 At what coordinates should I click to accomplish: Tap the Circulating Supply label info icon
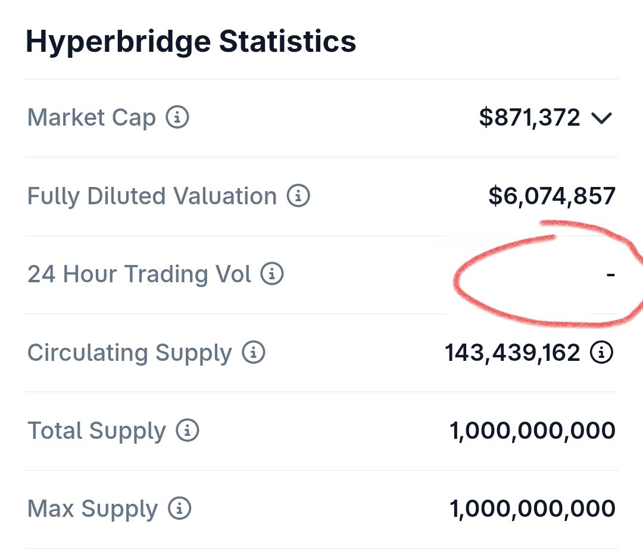pos(254,353)
